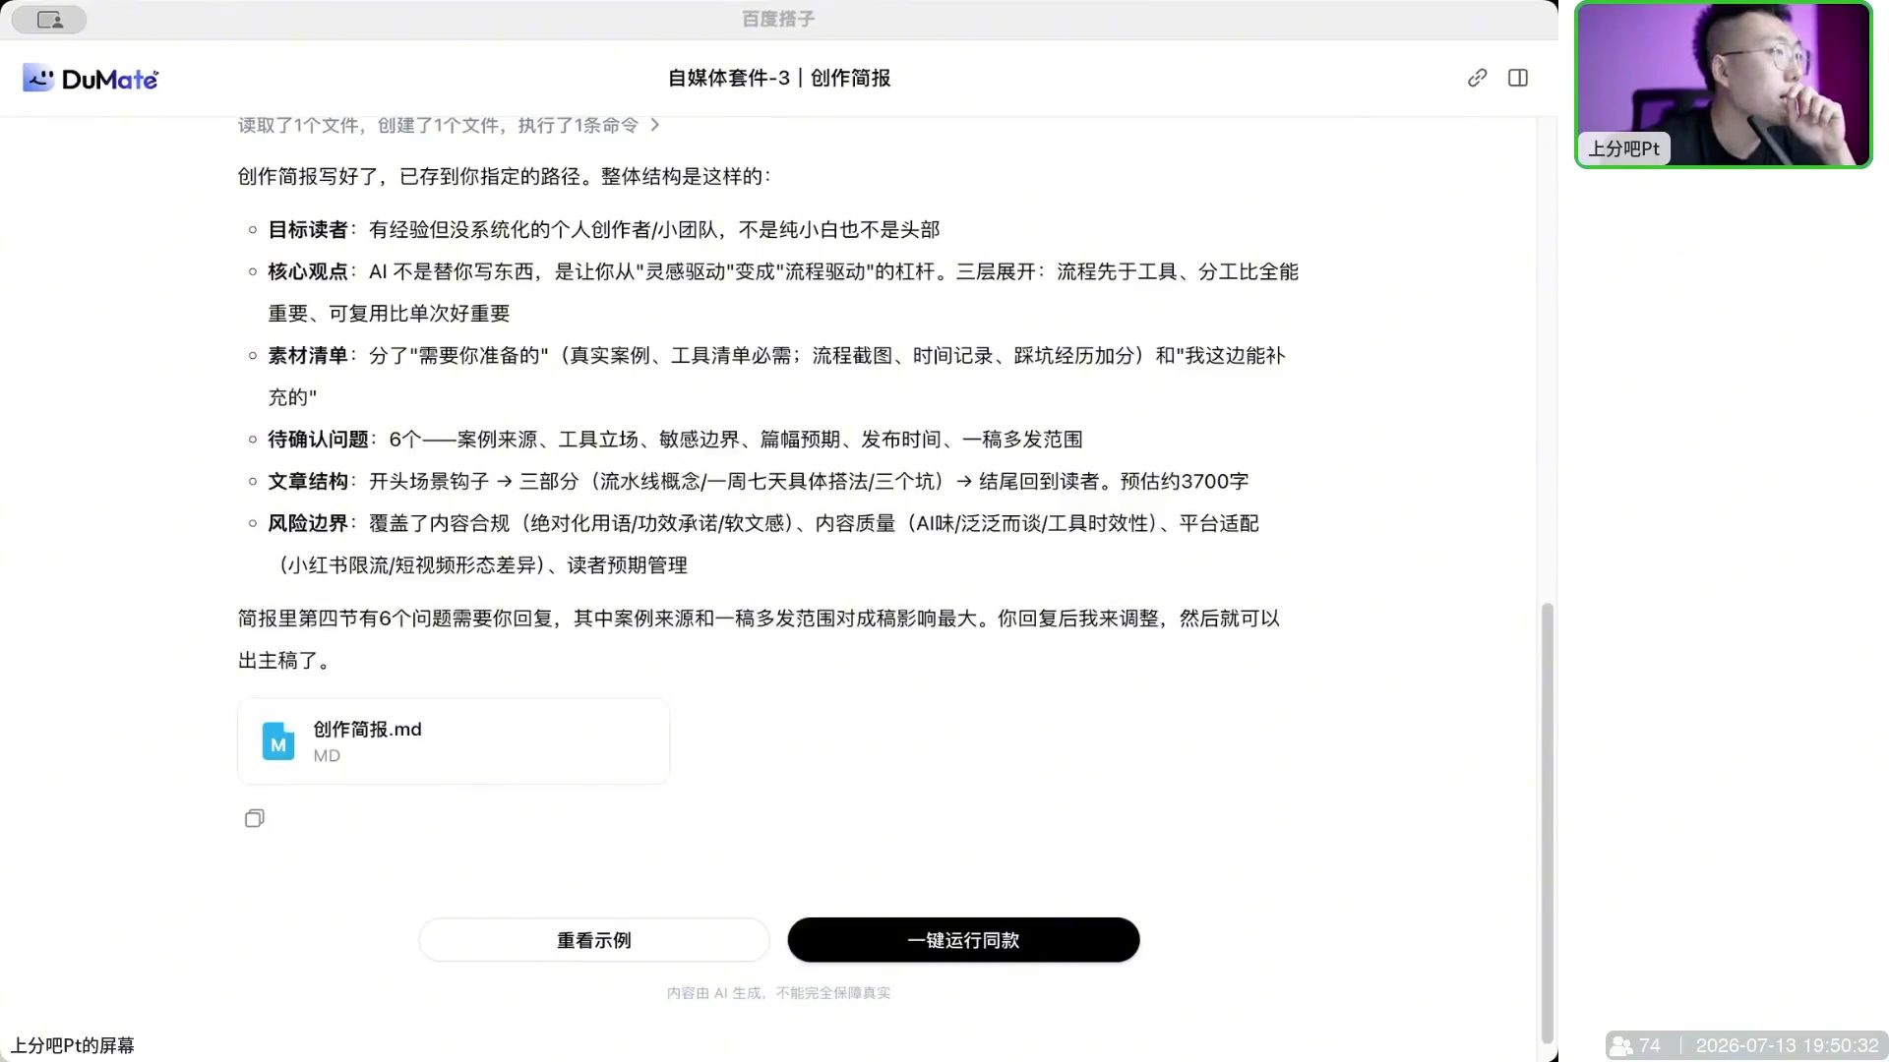Click the vertical scrollbar thumb

[1547, 822]
